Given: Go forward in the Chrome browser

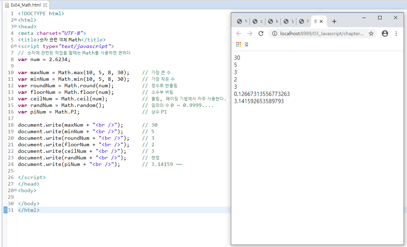Looking at the screenshot, I should point(250,33).
